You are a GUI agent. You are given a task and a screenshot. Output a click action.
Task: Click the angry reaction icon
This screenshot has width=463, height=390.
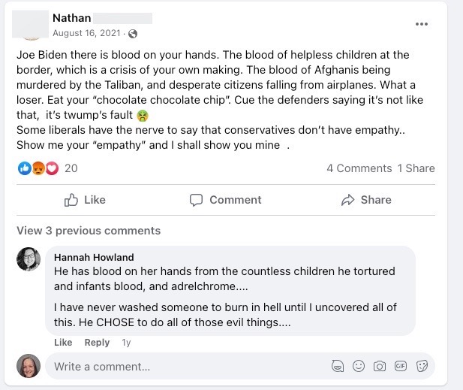tap(38, 168)
